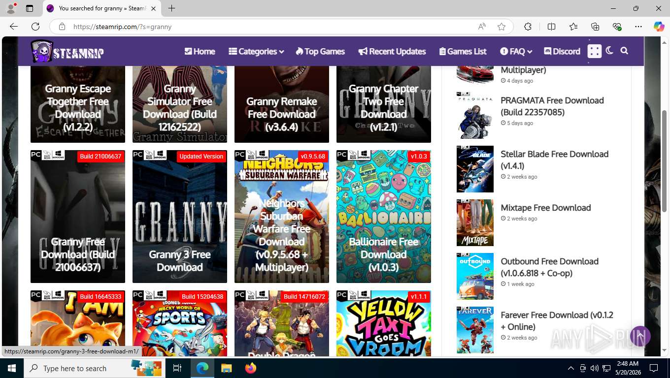Screen dimensions: 670x378
Task: Open the Favorites list icon
Action: pyautogui.click(x=573, y=27)
